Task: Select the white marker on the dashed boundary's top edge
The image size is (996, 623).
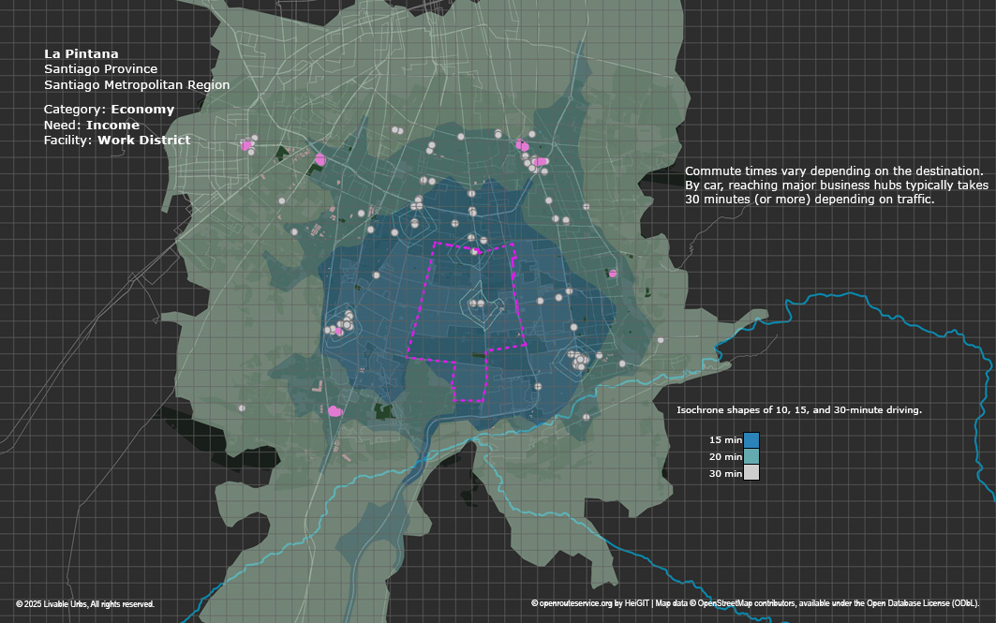Action: tap(476, 251)
